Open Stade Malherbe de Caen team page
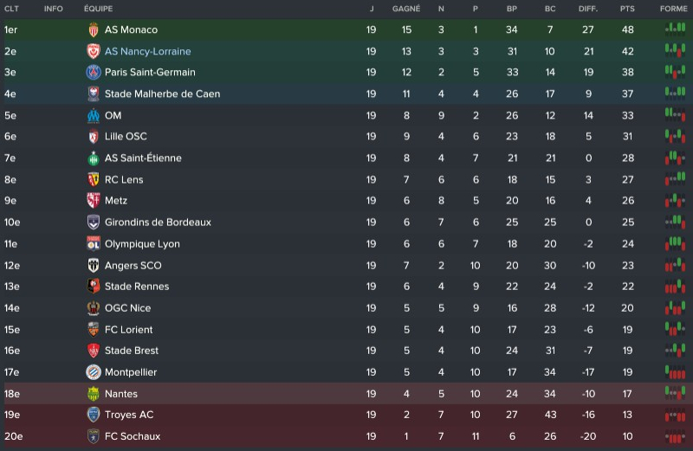Screen dimensions: 693x451 [162, 93]
